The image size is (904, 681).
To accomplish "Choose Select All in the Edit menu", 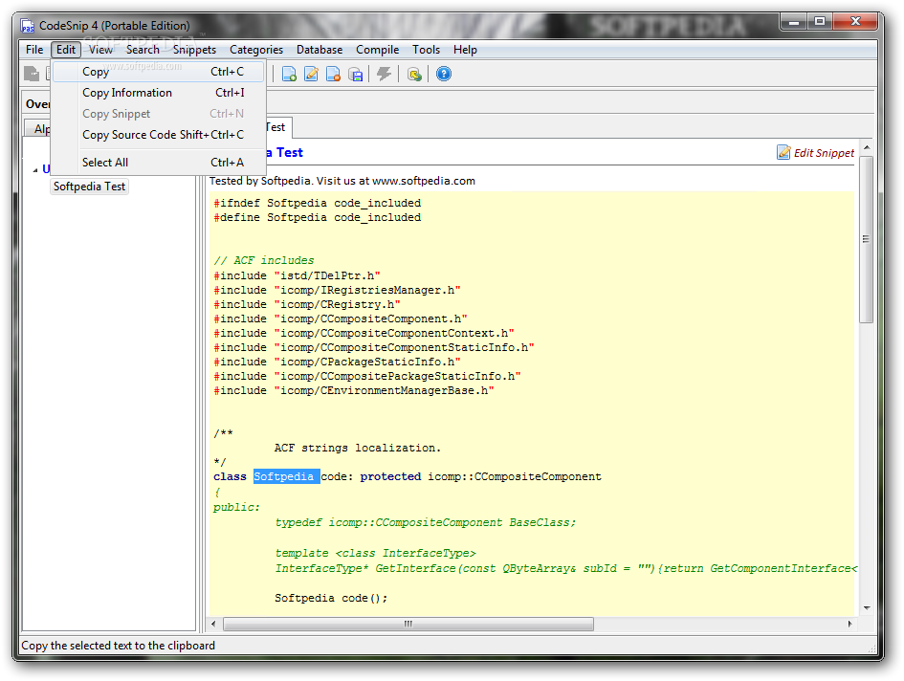I will pos(105,163).
